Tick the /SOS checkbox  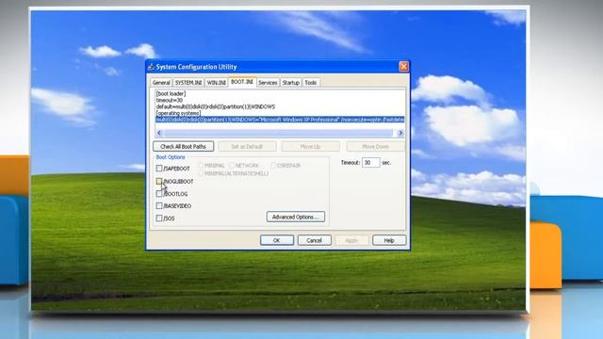coord(159,218)
